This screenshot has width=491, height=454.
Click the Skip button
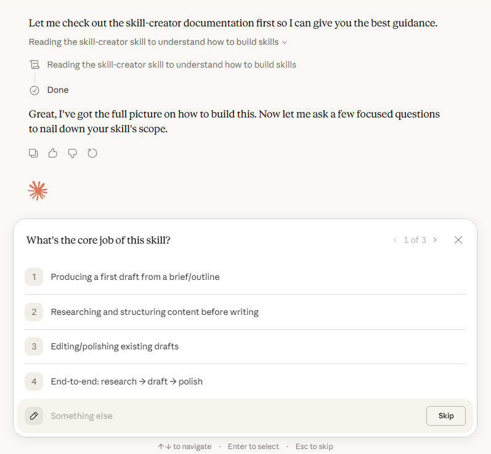pyautogui.click(x=446, y=415)
